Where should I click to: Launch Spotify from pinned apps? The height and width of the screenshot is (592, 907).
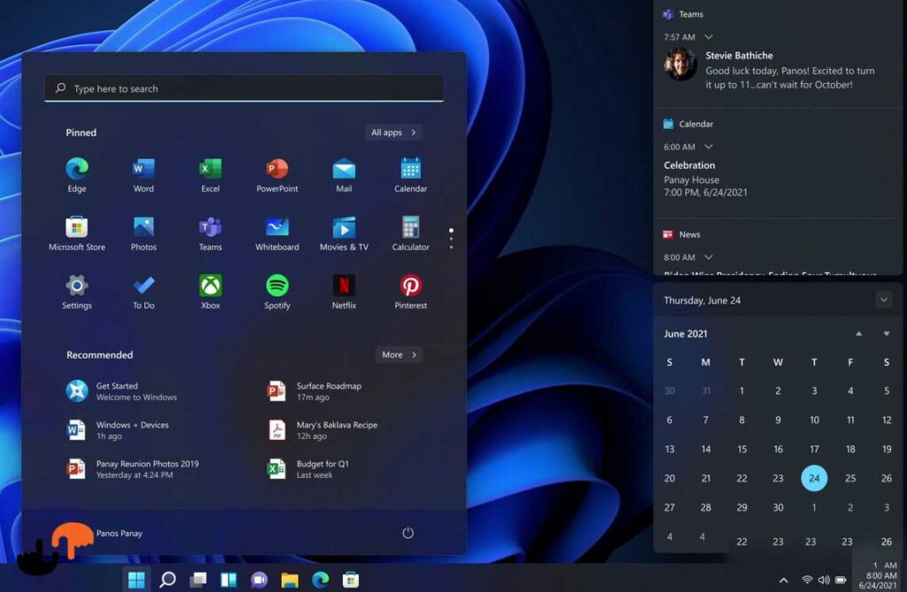click(x=277, y=292)
